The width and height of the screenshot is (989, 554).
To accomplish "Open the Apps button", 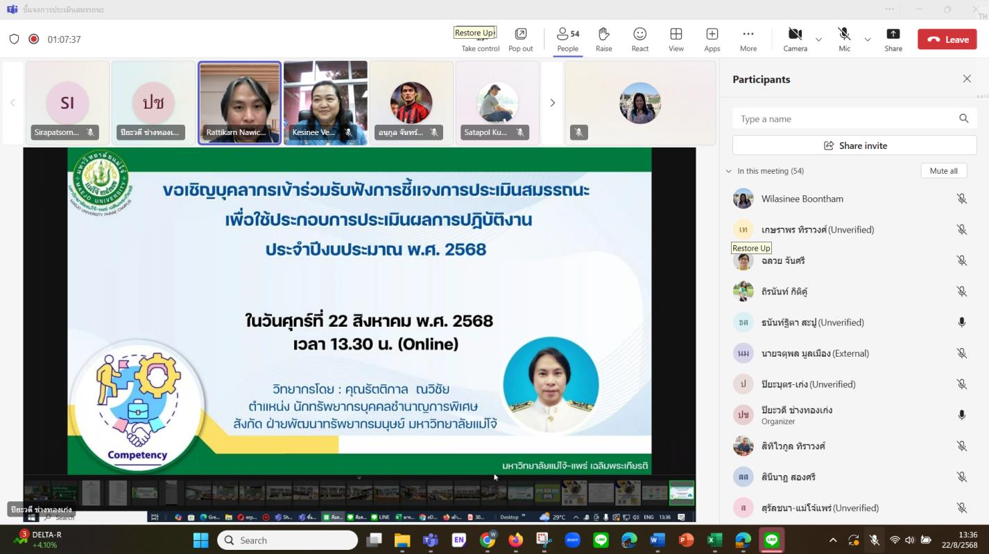I will [x=712, y=39].
